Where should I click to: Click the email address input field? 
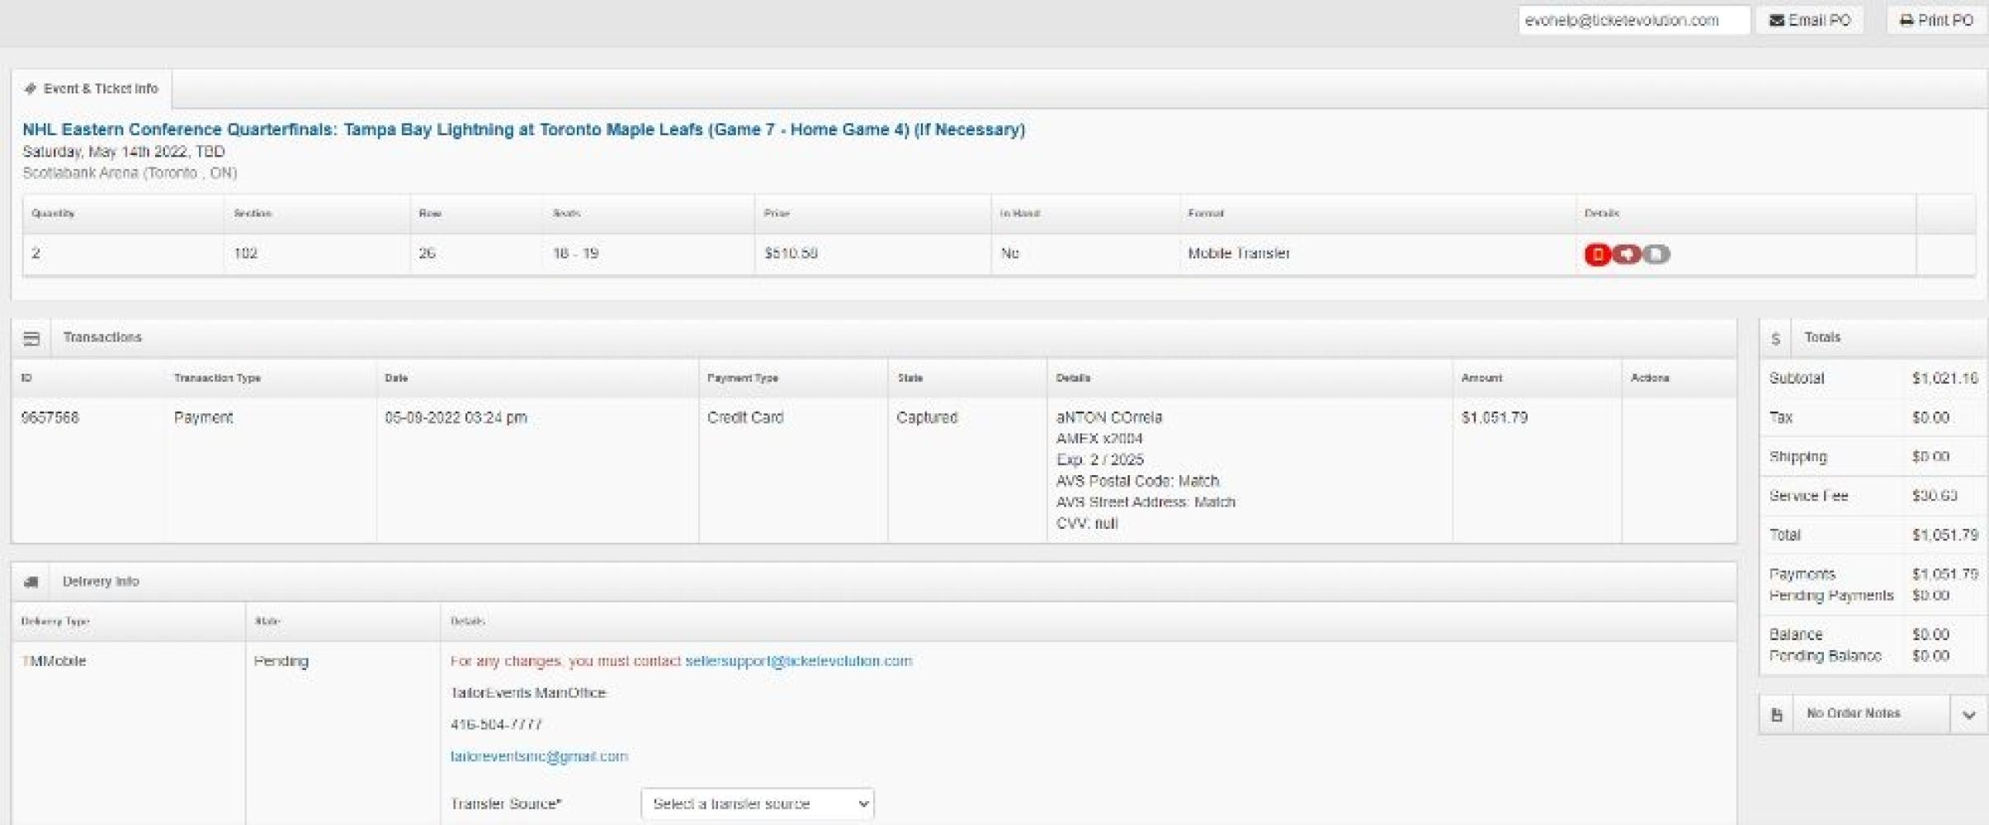pyautogui.click(x=1632, y=21)
